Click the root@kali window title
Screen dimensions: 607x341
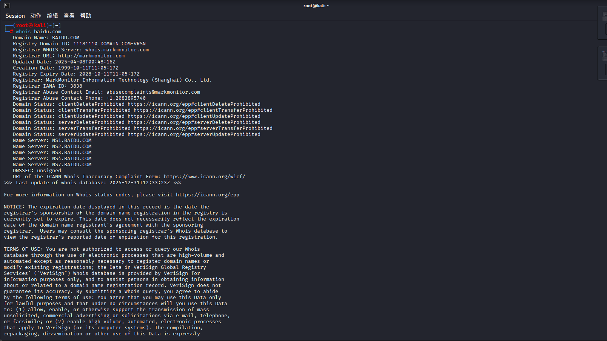pyautogui.click(x=316, y=6)
